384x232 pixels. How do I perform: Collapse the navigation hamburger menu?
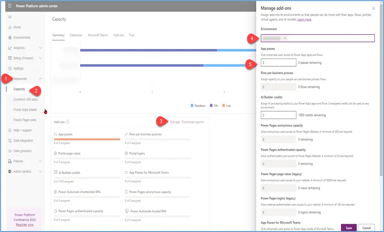(10, 17)
